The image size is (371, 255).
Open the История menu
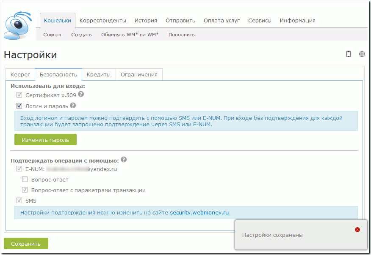(146, 20)
